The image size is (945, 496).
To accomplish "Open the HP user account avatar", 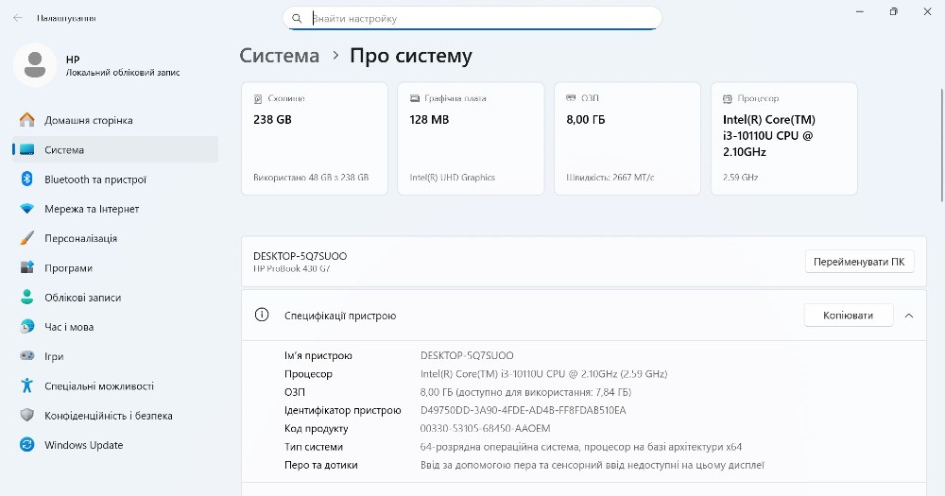I will (35, 64).
